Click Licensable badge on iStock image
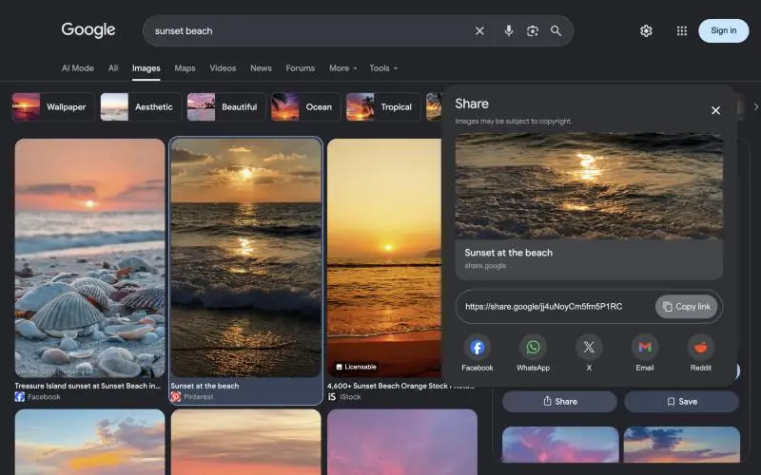This screenshot has height=475, width=761. click(x=356, y=367)
